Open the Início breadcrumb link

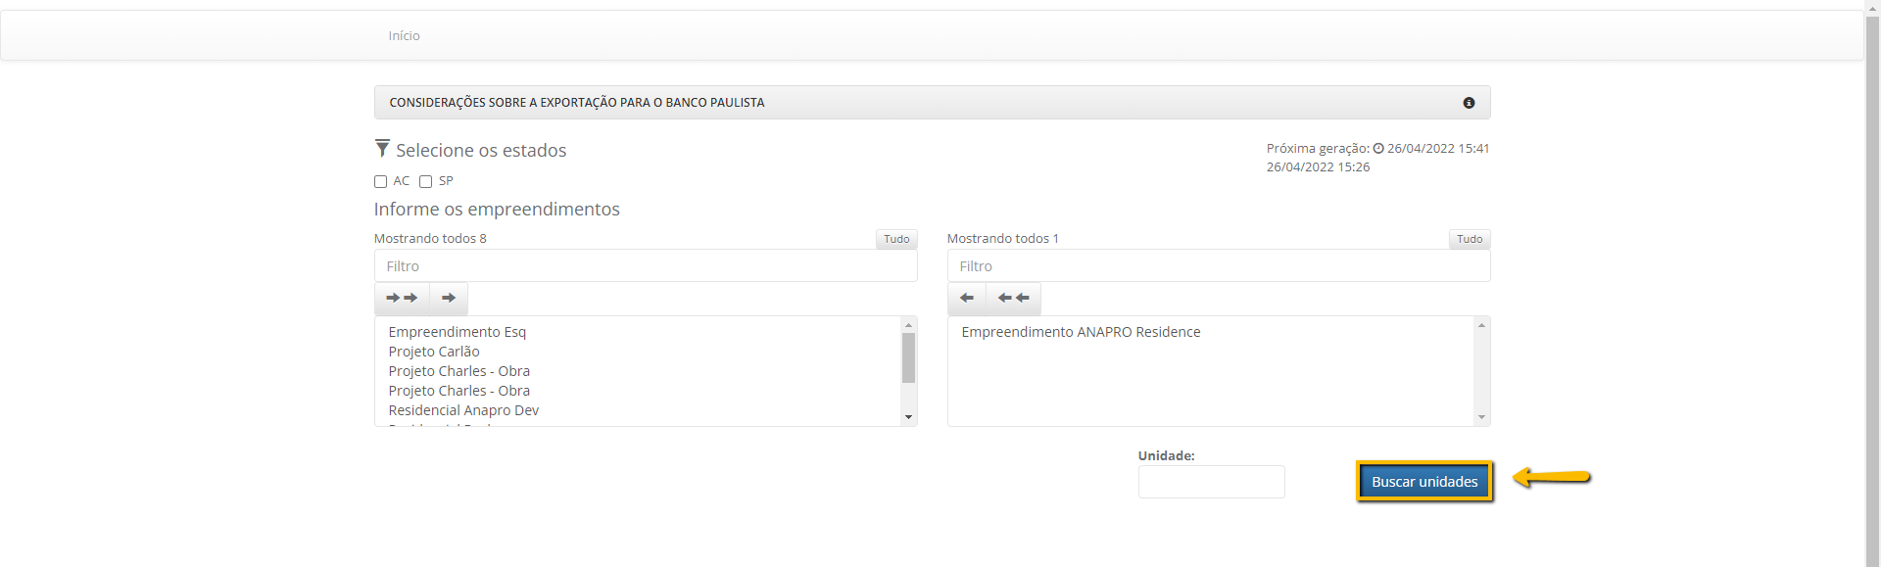coord(404,35)
